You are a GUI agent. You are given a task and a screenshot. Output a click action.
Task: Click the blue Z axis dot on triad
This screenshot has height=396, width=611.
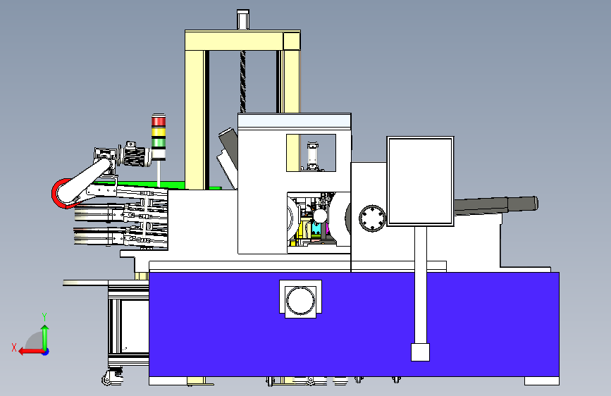click(x=46, y=352)
